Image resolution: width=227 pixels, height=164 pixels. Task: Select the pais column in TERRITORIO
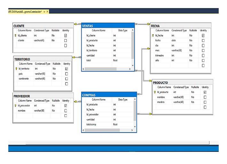[43, 74]
